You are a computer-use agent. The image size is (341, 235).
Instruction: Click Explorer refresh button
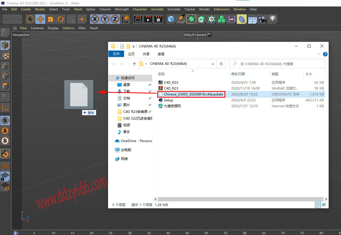tap(221, 64)
